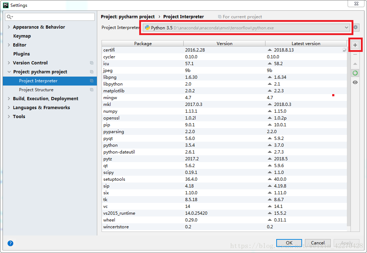Select the mkl package row

pyautogui.click(x=225, y=104)
